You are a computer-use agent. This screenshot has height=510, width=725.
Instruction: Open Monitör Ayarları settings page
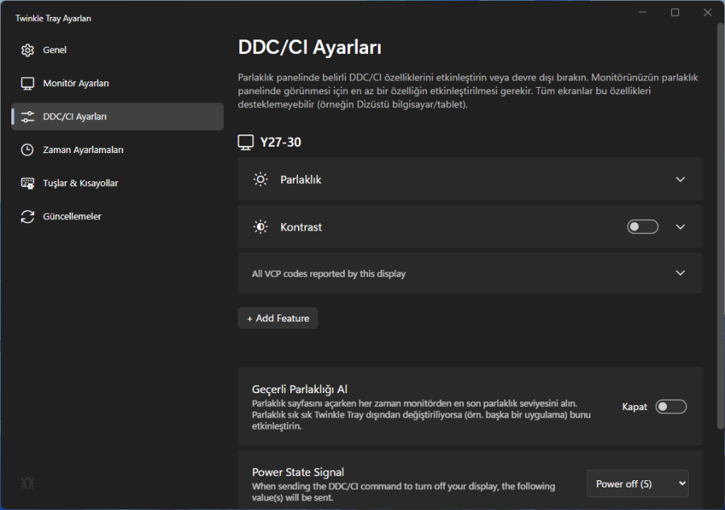tap(76, 84)
